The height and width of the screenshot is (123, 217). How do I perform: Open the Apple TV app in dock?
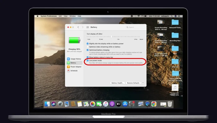118,104
